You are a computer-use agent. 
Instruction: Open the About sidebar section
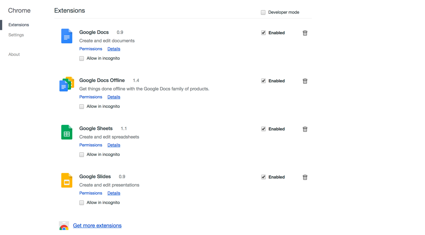(x=14, y=54)
